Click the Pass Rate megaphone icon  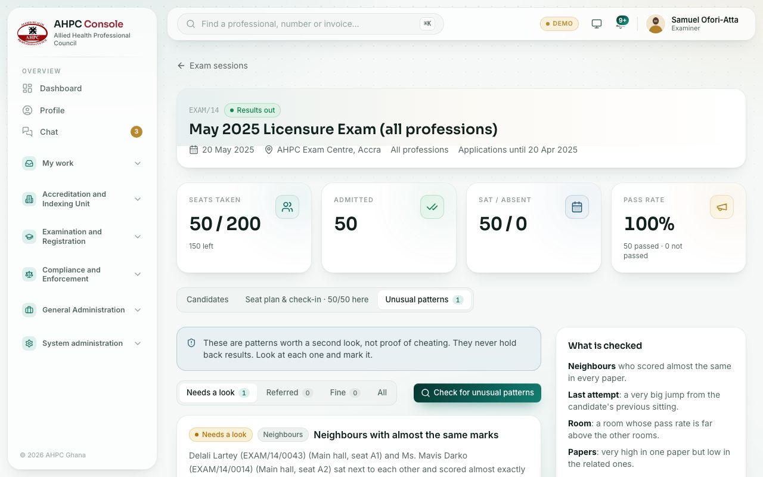722,207
